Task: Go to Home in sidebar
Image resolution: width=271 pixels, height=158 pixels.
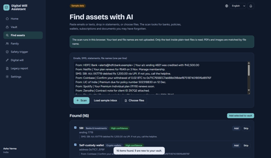Action: [23, 19]
